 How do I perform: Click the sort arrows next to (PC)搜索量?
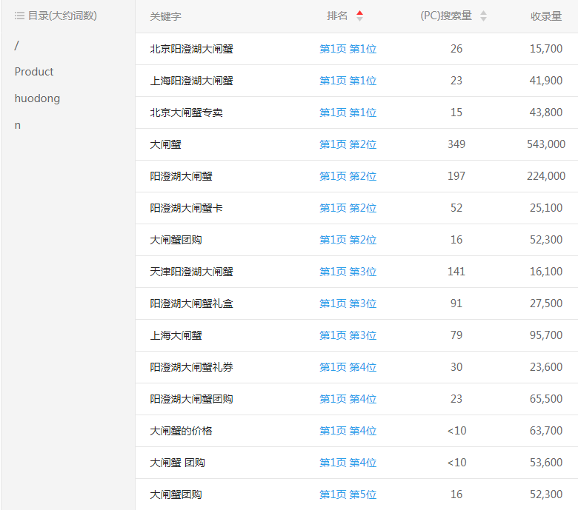click(x=483, y=16)
